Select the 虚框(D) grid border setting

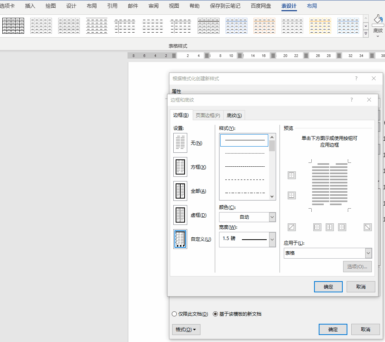coord(180,215)
